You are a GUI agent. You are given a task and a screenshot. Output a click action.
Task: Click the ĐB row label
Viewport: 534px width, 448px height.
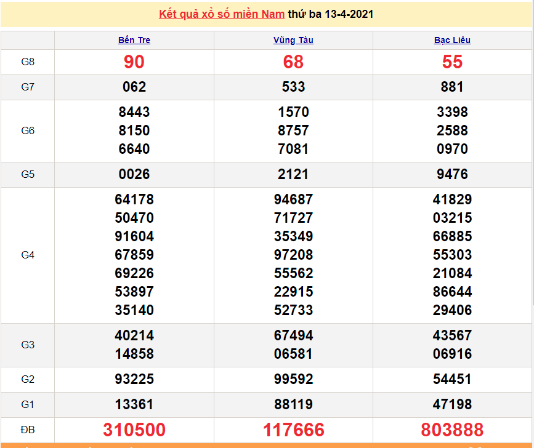click(x=28, y=430)
